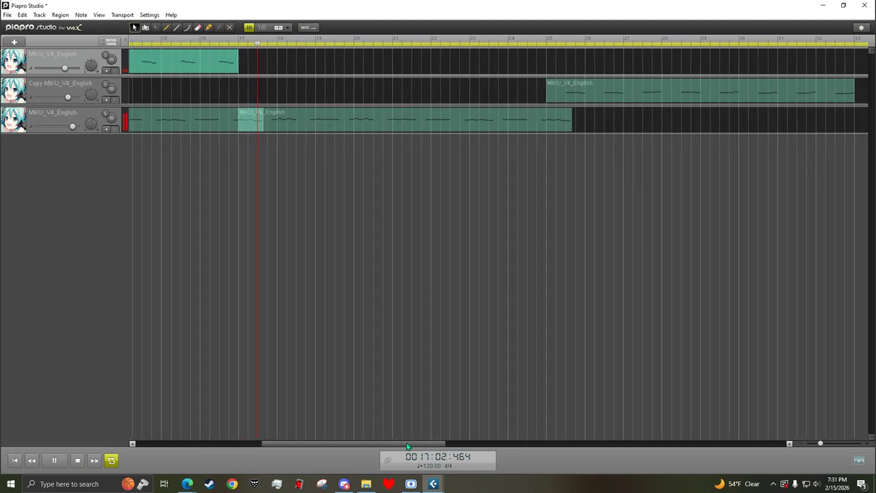Viewport: 876px width, 493px height.
Task: Expand the first track's plus button
Action: pyautogui.click(x=106, y=71)
